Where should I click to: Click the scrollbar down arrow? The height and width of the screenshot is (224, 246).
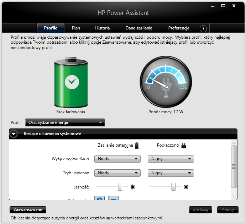coord(234,197)
